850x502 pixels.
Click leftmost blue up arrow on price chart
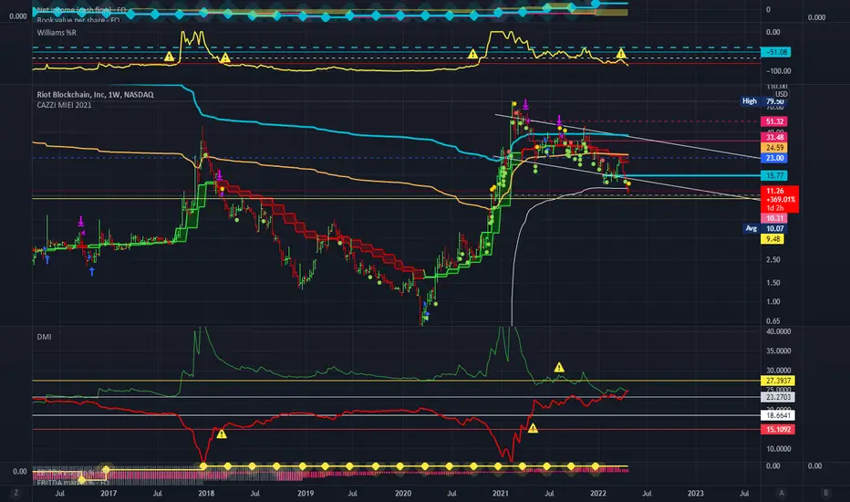[x=47, y=260]
